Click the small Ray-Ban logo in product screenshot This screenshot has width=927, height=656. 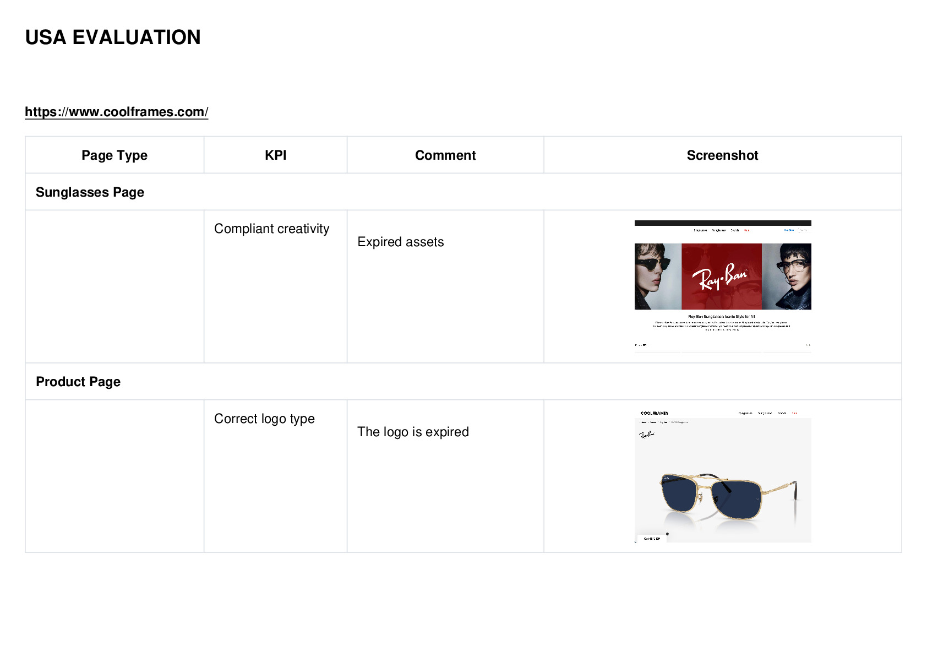pos(647,435)
